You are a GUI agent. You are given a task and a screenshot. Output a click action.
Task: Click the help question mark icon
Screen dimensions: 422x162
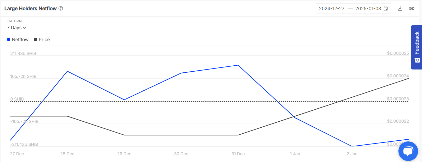[x=61, y=8]
